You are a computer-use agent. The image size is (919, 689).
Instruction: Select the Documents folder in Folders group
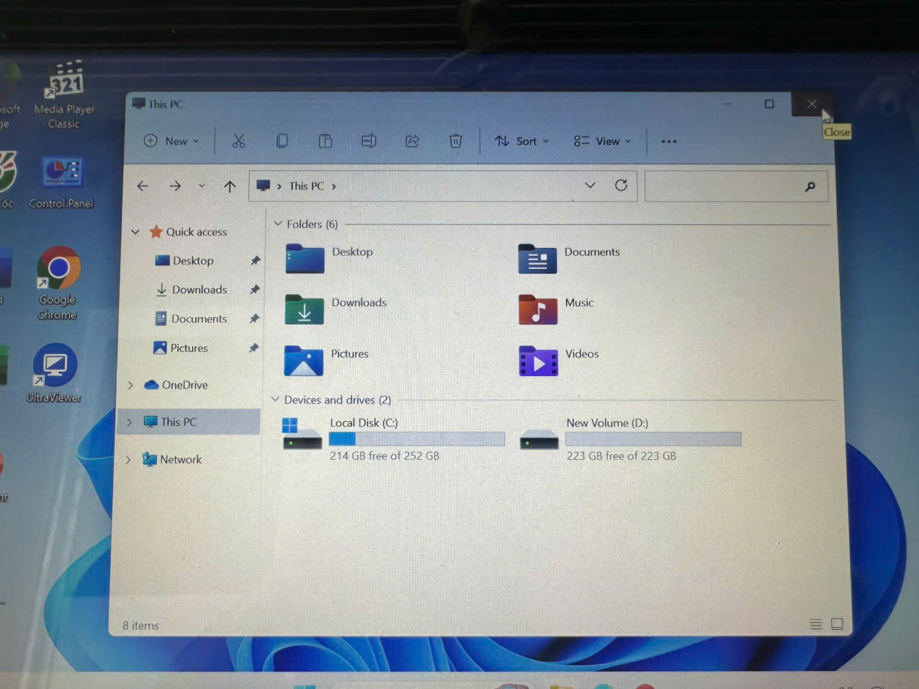(569, 258)
